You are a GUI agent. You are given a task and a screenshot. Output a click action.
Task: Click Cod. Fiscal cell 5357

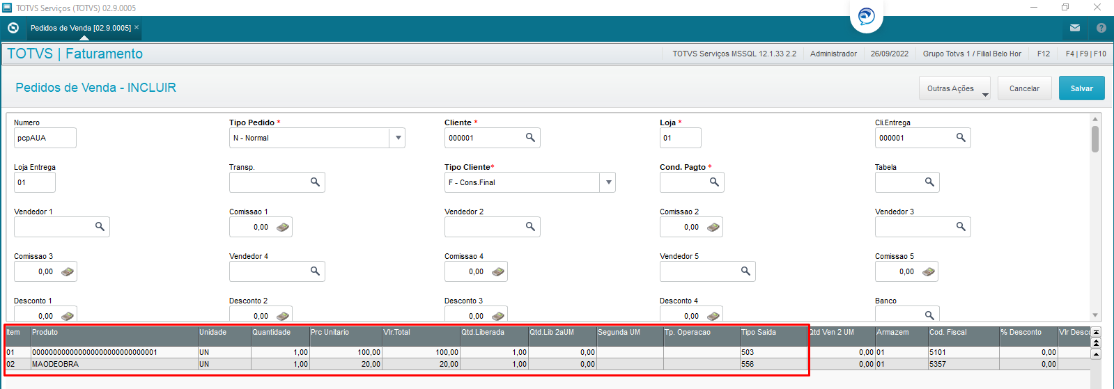coord(964,364)
